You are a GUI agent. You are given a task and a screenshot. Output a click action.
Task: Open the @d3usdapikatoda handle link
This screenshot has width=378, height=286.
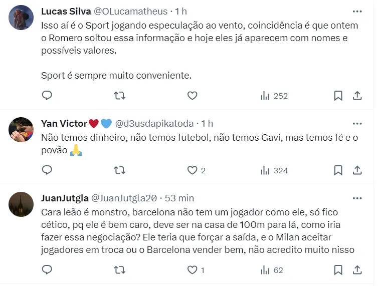(x=155, y=123)
